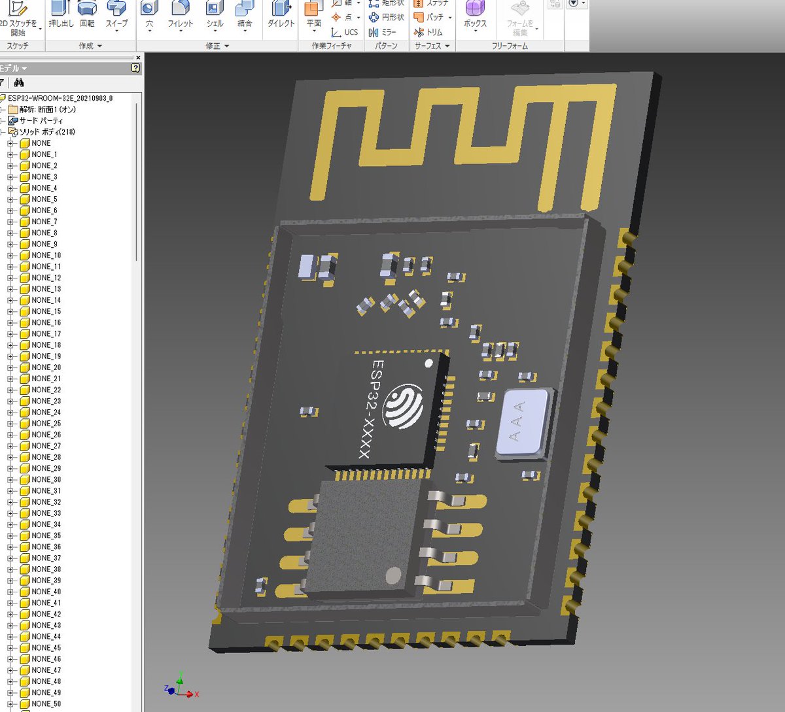Expand the サーフェス panel dropdown
This screenshot has width=785, height=712.
click(x=447, y=46)
